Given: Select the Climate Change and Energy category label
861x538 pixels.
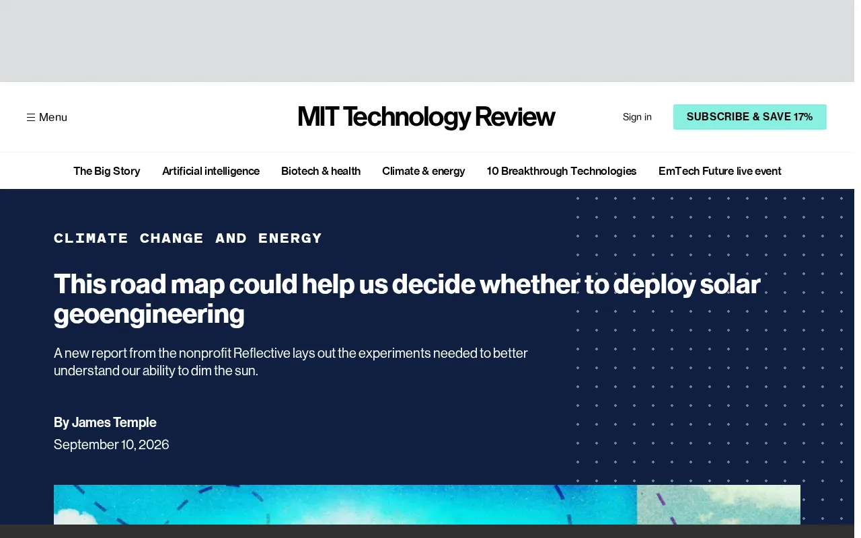Looking at the screenshot, I should coord(188,238).
